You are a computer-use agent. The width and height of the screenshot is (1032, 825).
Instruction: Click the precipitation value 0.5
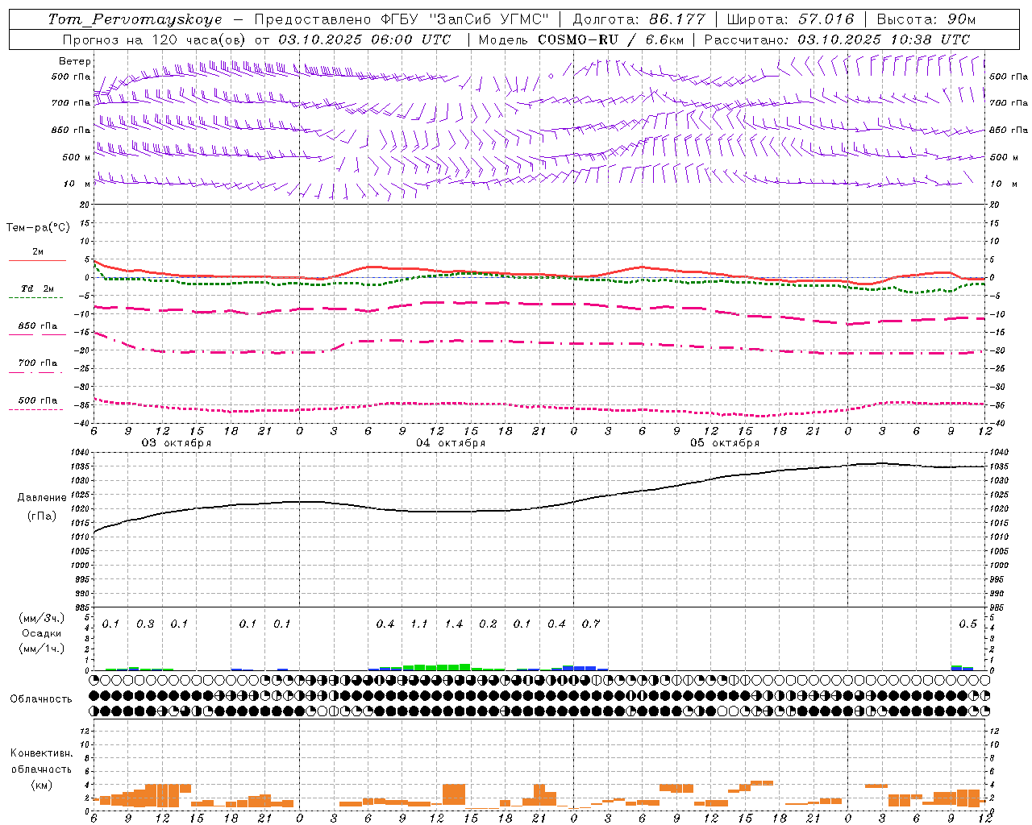[968, 624]
